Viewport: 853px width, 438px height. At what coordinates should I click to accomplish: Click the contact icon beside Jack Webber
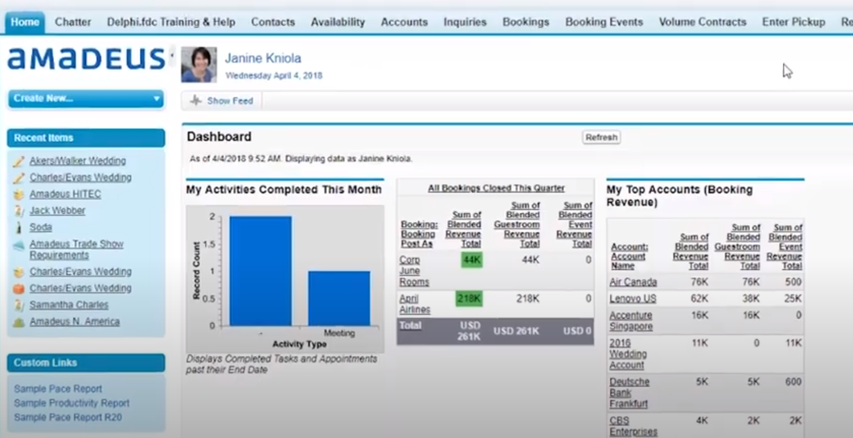(x=19, y=211)
